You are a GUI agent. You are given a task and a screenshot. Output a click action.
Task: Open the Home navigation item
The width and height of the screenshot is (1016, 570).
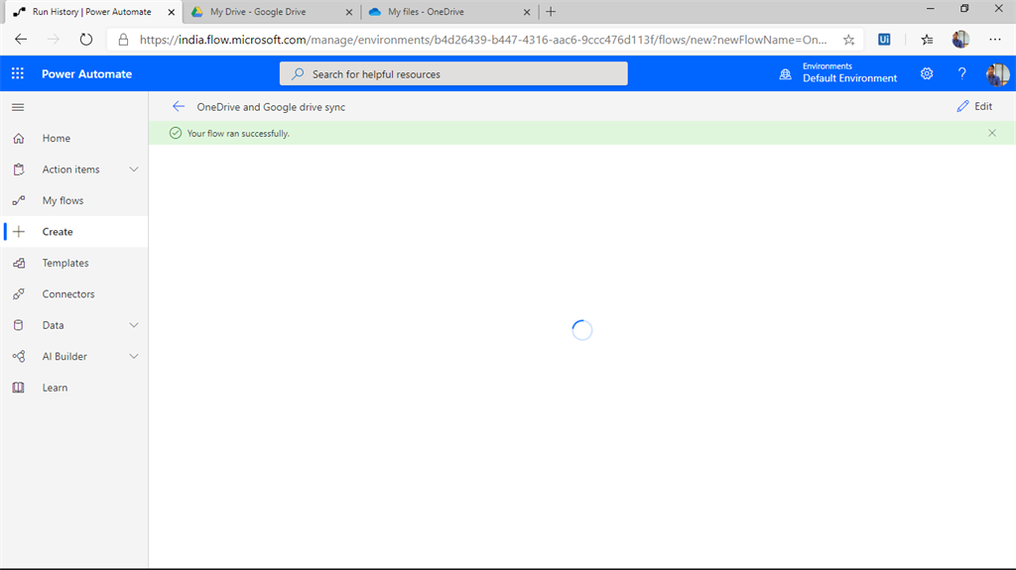pos(73,138)
